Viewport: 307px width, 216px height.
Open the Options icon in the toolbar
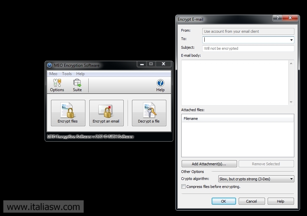pyautogui.click(x=57, y=85)
